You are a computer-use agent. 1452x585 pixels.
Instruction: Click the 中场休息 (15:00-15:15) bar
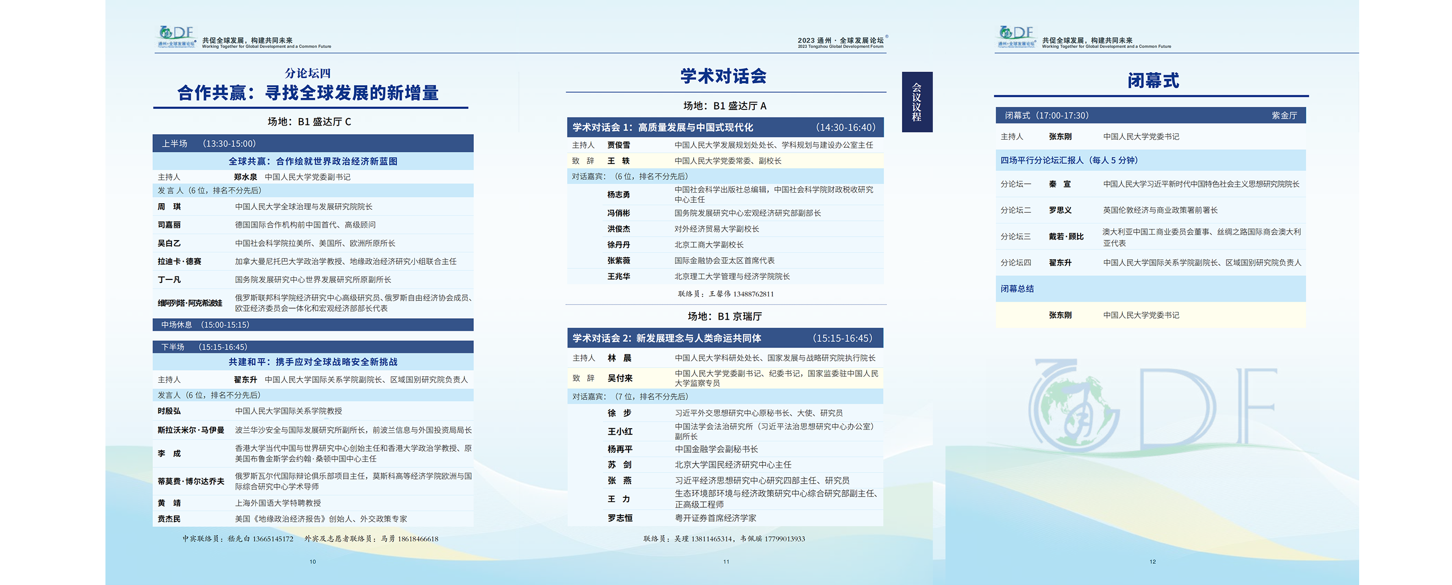pos(313,325)
